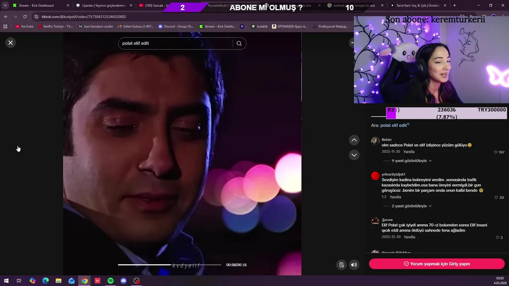Open the 'Netflix Türkiye' bookmark
Screen dimensions: 509x286
[55, 27]
